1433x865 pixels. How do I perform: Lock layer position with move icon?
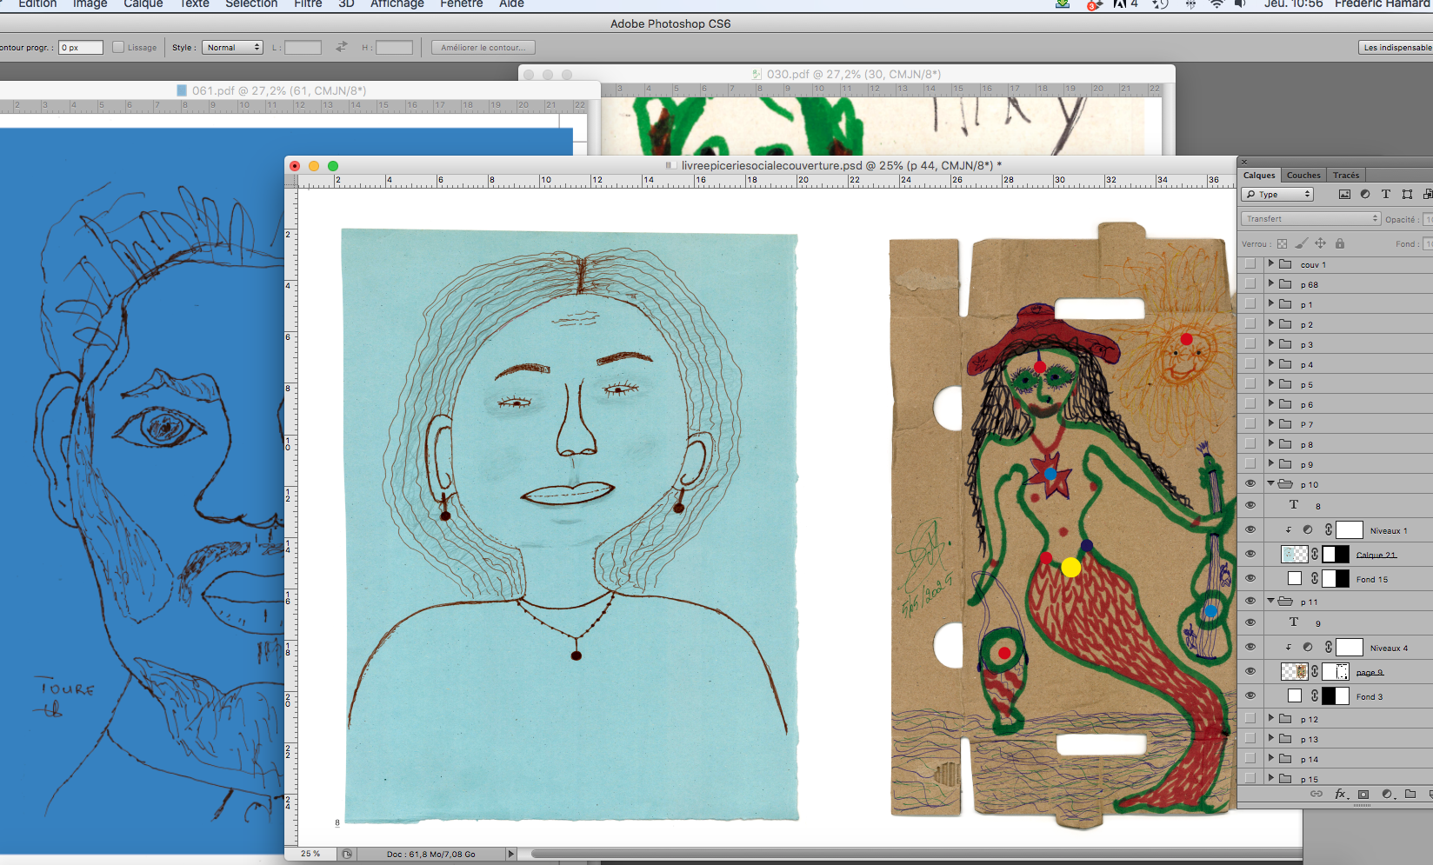click(1320, 243)
